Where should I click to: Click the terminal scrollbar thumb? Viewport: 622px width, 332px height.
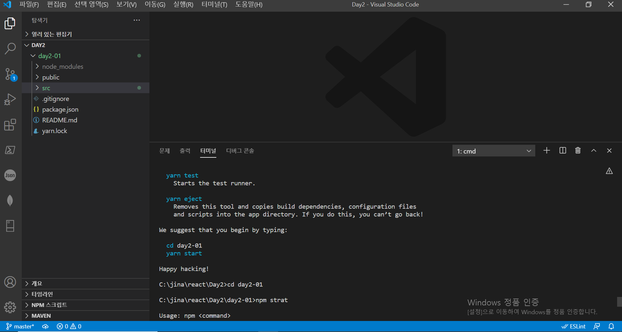tap(619, 302)
